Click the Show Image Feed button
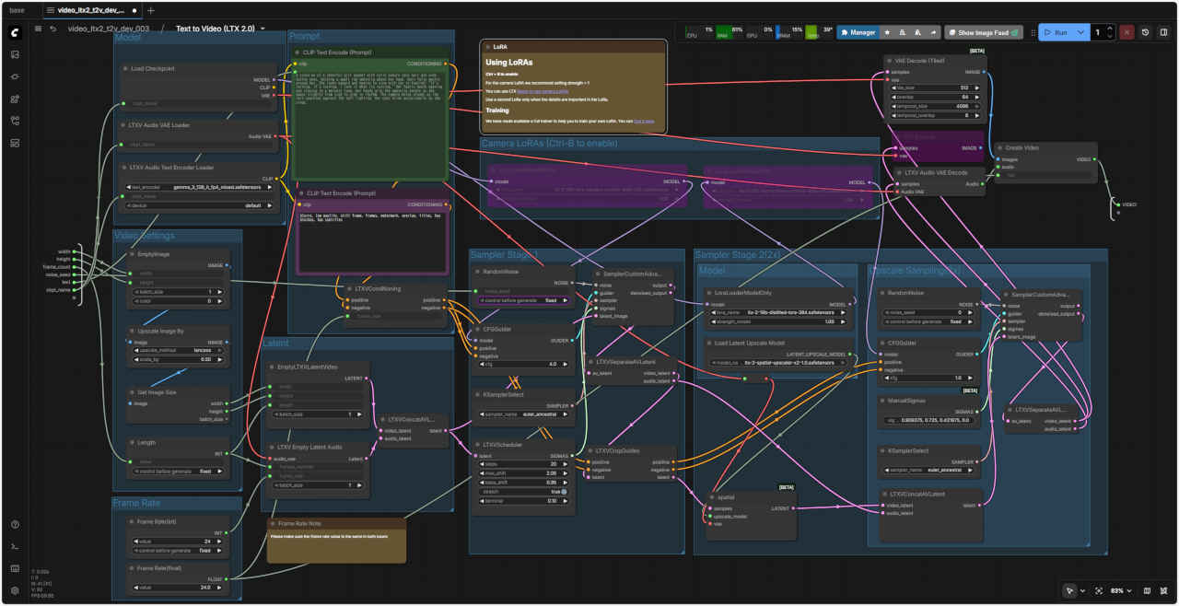The height and width of the screenshot is (606, 1179). pos(984,32)
